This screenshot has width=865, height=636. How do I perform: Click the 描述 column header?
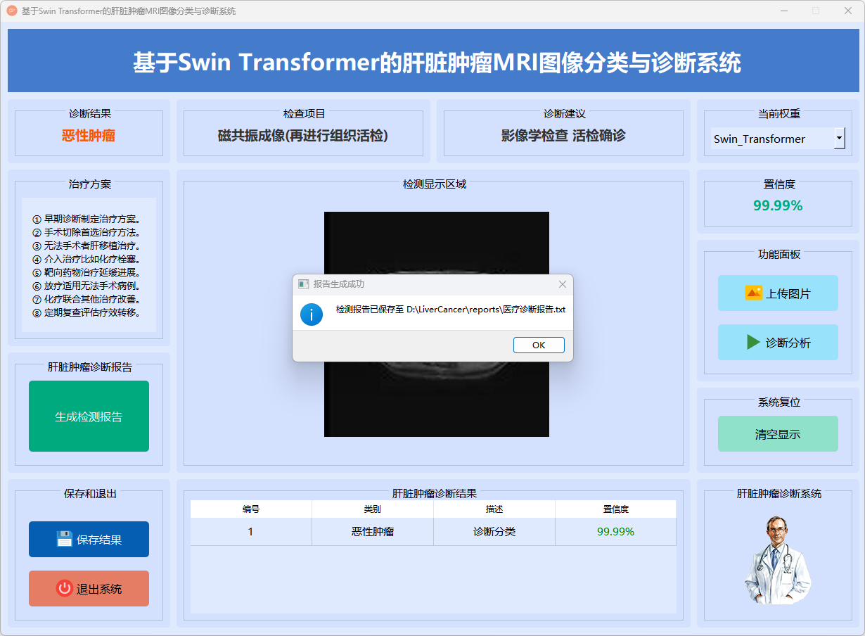494,509
